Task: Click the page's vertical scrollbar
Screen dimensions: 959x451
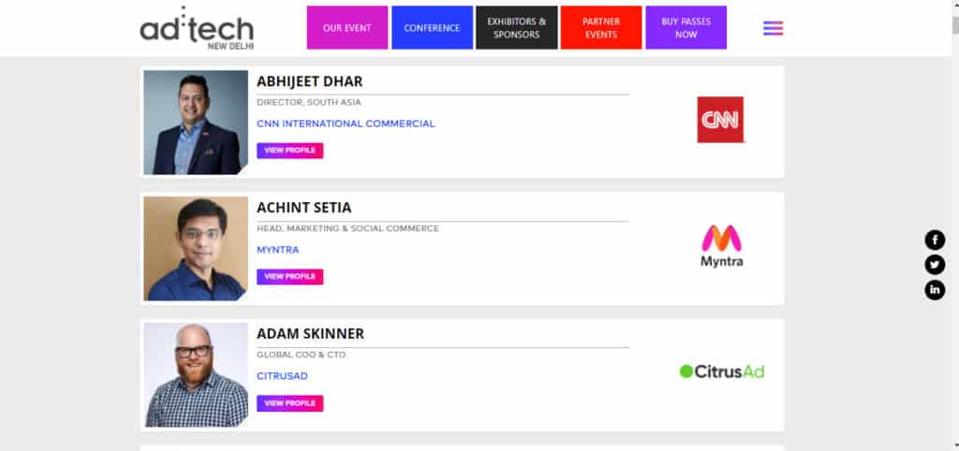Action: click(x=954, y=225)
